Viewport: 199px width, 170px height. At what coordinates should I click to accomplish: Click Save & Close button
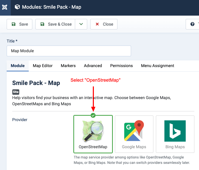pos(55,24)
